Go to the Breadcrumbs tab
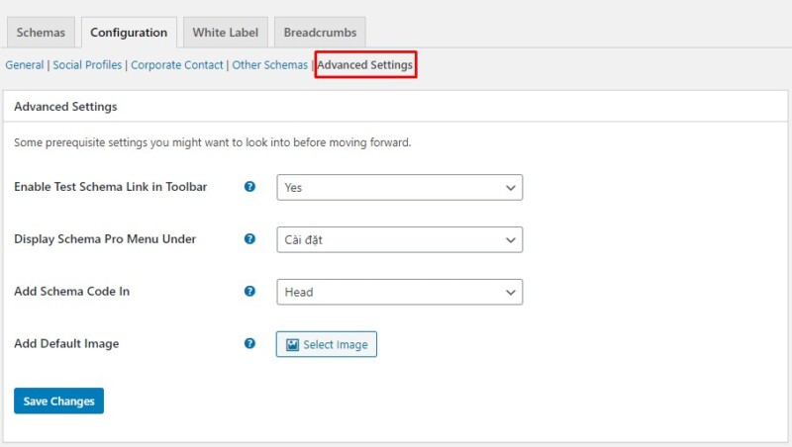792x447 pixels. [320, 33]
